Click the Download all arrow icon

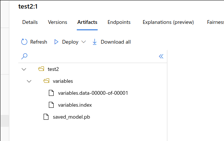(95, 42)
